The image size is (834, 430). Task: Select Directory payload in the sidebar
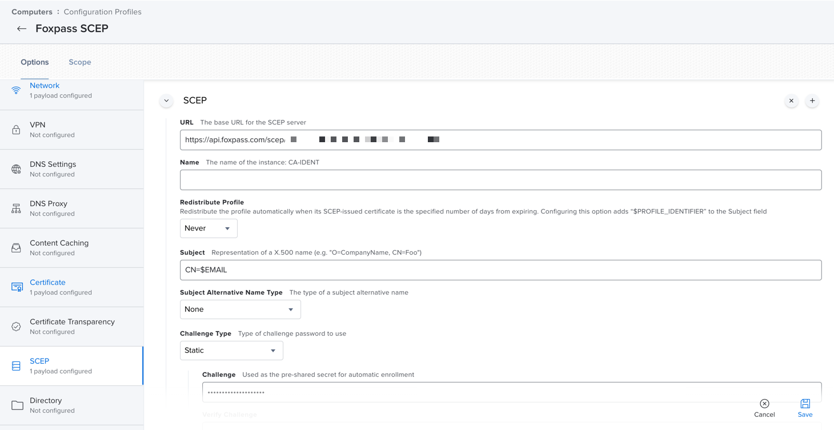click(71, 405)
